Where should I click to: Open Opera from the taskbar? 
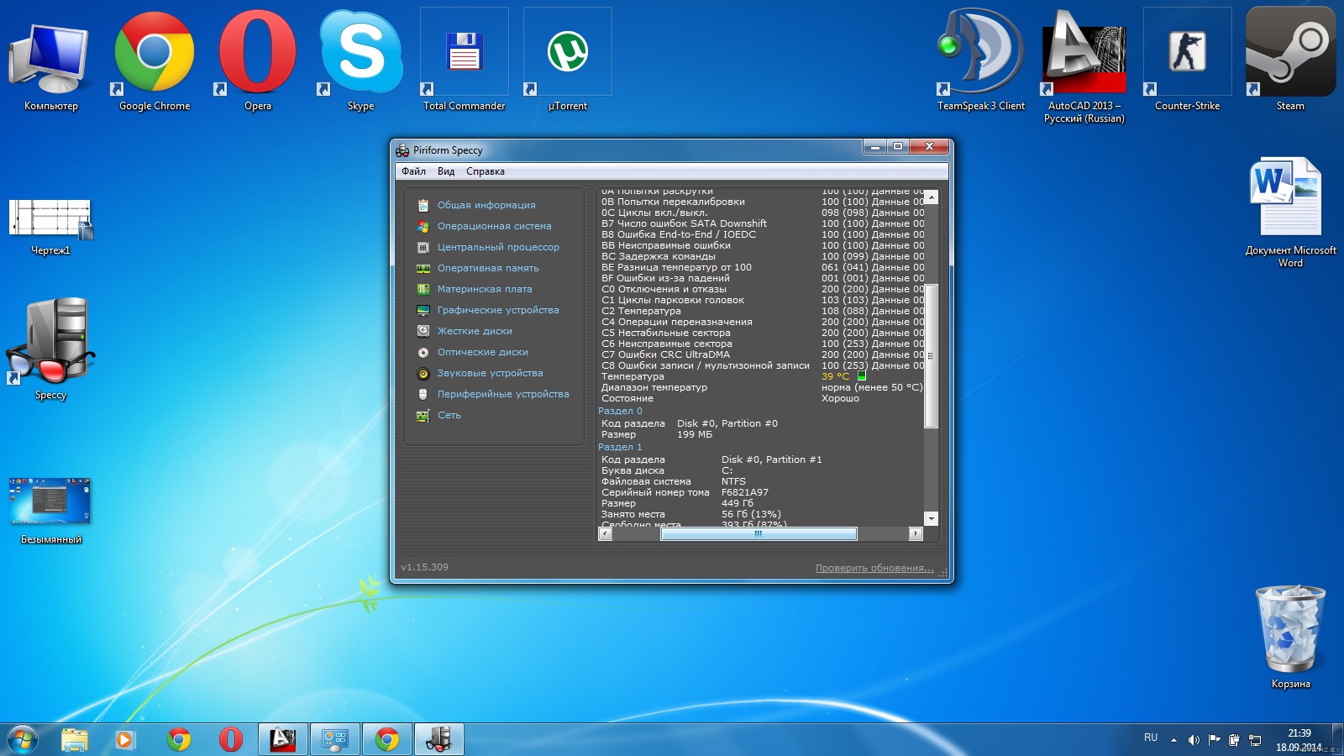(x=230, y=740)
